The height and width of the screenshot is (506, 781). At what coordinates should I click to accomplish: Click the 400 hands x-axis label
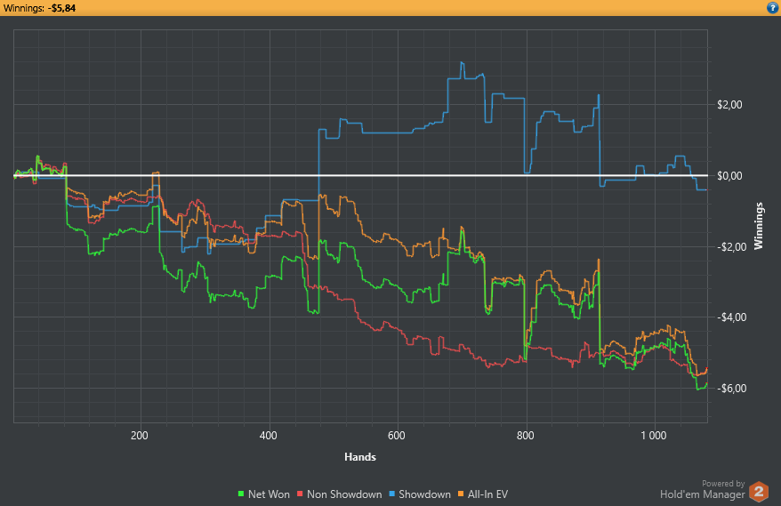pyautogui.click(x=269, y=436)
